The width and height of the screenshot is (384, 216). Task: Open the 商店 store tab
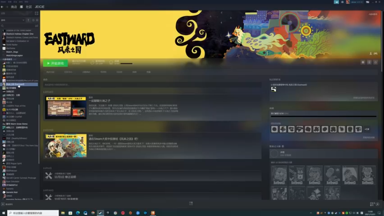(x=14, y=7)
